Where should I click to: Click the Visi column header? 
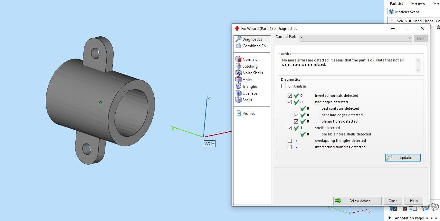(x=408, y=21)
